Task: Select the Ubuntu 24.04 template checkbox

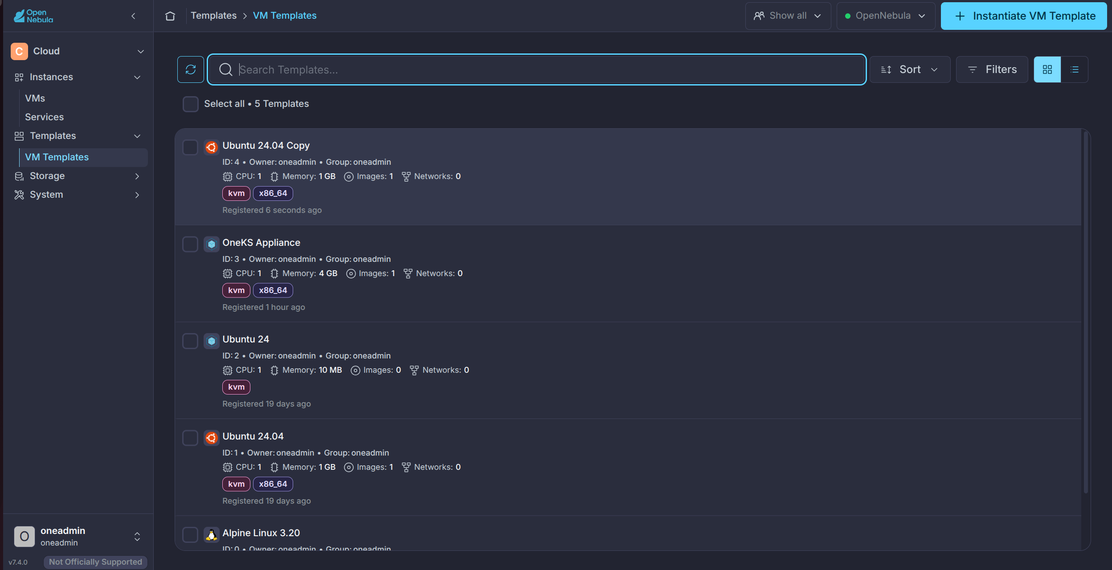Action: tap(190, 438)
